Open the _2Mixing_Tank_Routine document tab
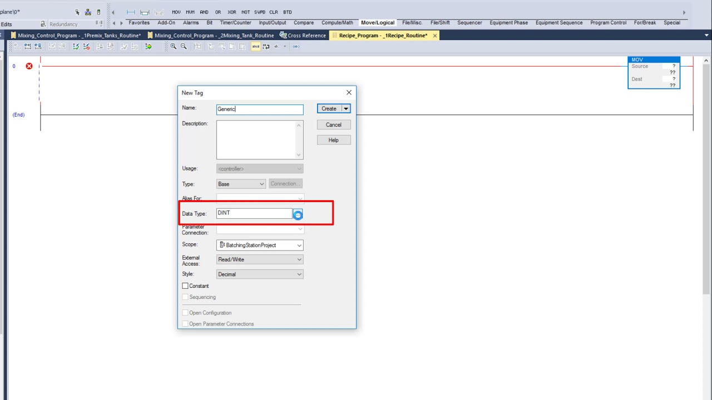712x400 pixels. (x=210, y=36)
